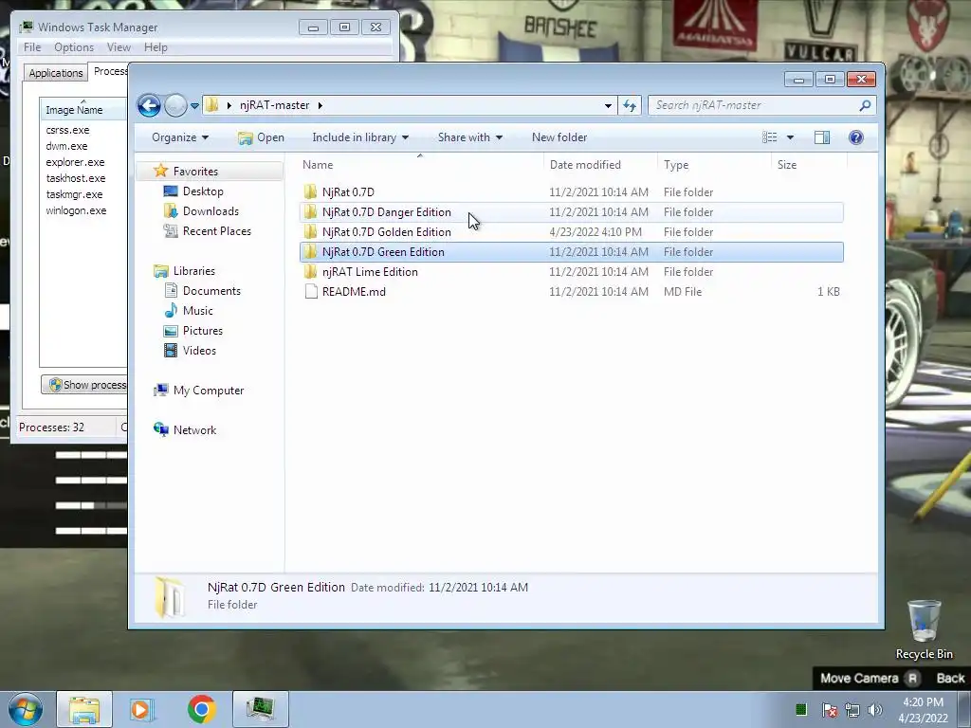Viewport: 971px width, 728px height.
Task: Open the Windows Start menu
Action: click(x=26, y=709)
